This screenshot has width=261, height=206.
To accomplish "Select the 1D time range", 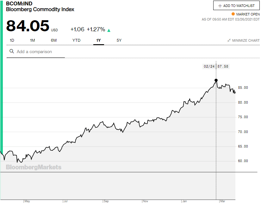I will pos(12,40).
